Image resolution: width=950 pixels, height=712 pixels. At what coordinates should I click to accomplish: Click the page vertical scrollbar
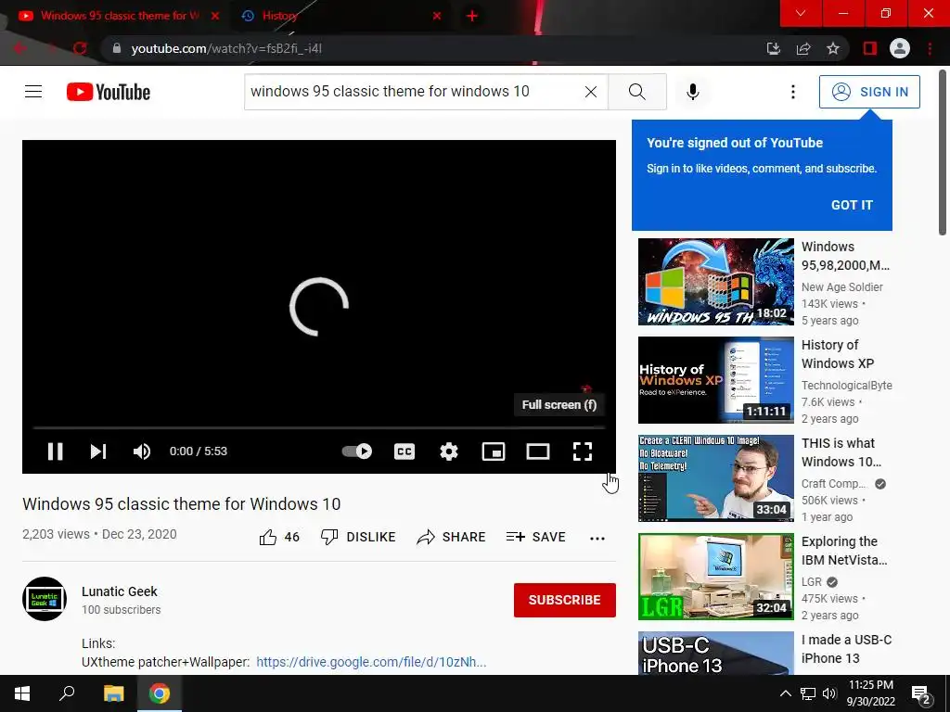[x=943, y=152]
